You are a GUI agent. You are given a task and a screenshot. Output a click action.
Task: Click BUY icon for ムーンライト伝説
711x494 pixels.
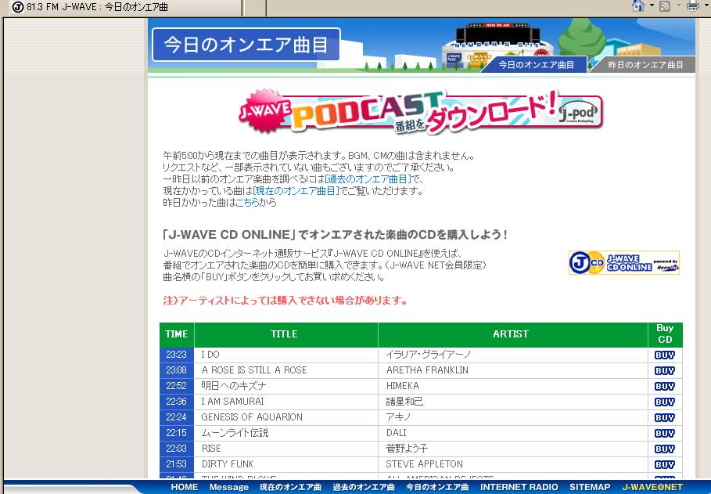664,433
